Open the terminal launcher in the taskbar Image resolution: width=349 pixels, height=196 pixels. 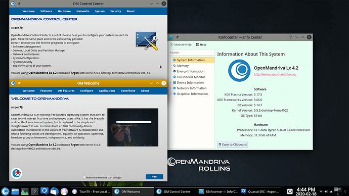tap(34, 191)
